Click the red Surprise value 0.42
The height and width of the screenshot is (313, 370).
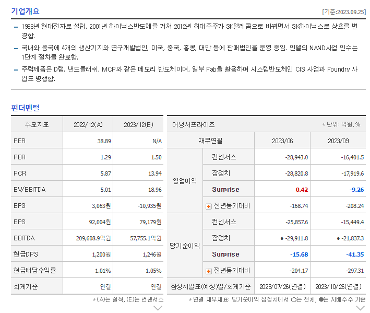point(302,190)
